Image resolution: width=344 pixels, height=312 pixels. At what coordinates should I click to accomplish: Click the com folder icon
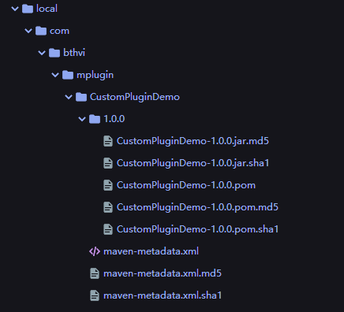[x=41, y=31]
